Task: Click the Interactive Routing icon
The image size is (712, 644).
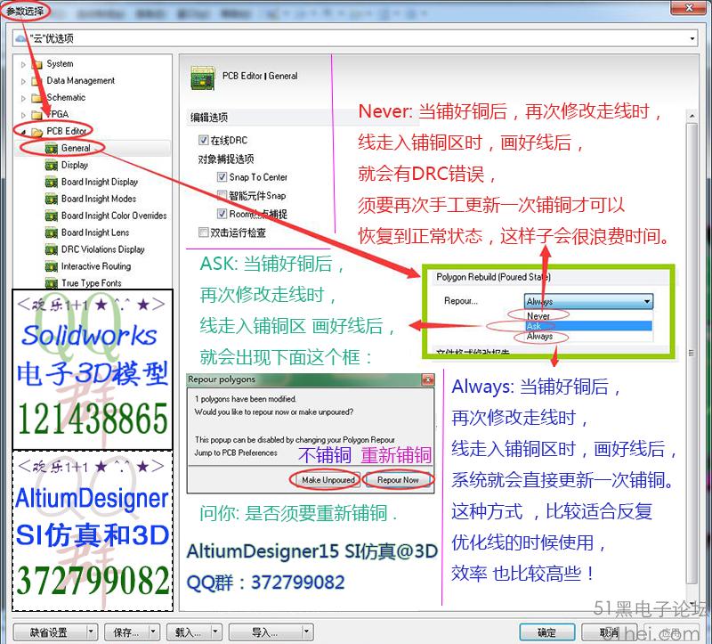Action: [x=52, y=266]
